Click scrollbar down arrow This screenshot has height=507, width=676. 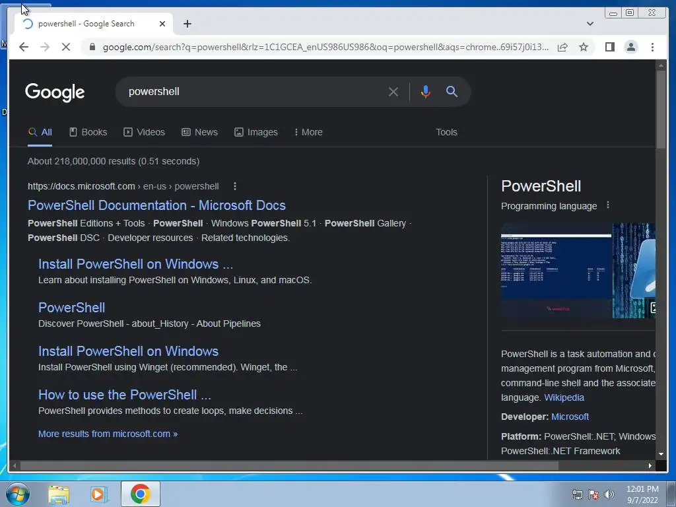[x=661, y=454]
